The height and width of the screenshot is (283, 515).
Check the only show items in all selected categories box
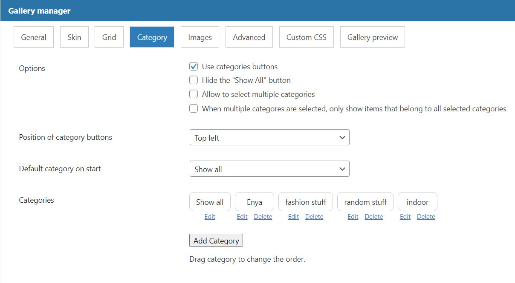point(194,108)
